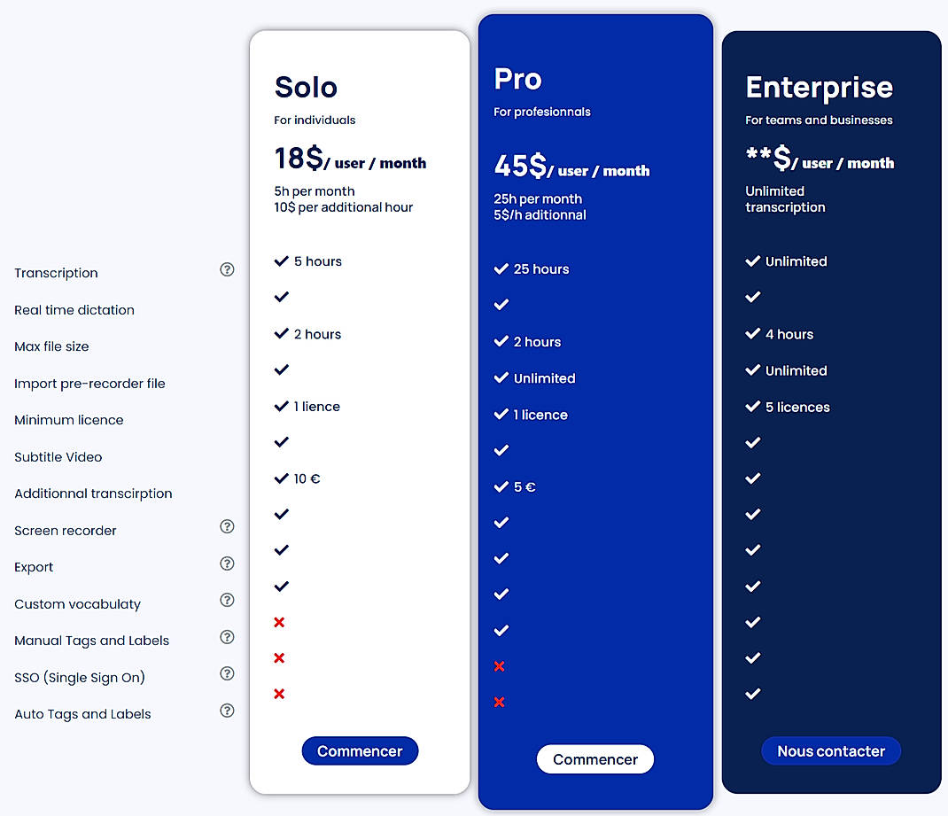Screen dimensions: 948x816
Task: Click the 5 licences entry under Enterprise
Action: pyautogui.click(x=789, y=407)
